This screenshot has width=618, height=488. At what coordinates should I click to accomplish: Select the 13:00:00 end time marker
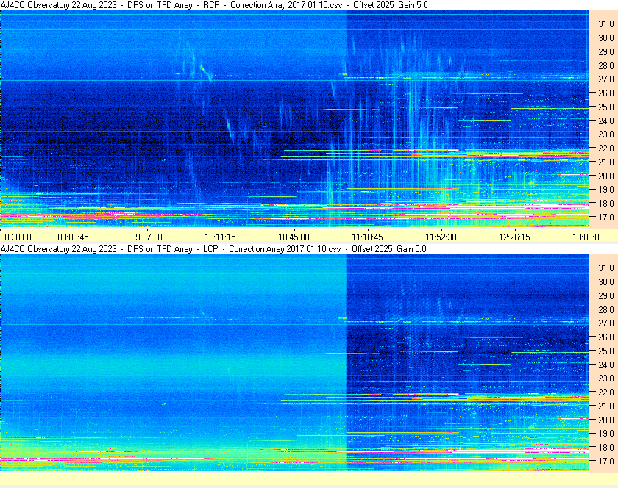pos(588,237)
